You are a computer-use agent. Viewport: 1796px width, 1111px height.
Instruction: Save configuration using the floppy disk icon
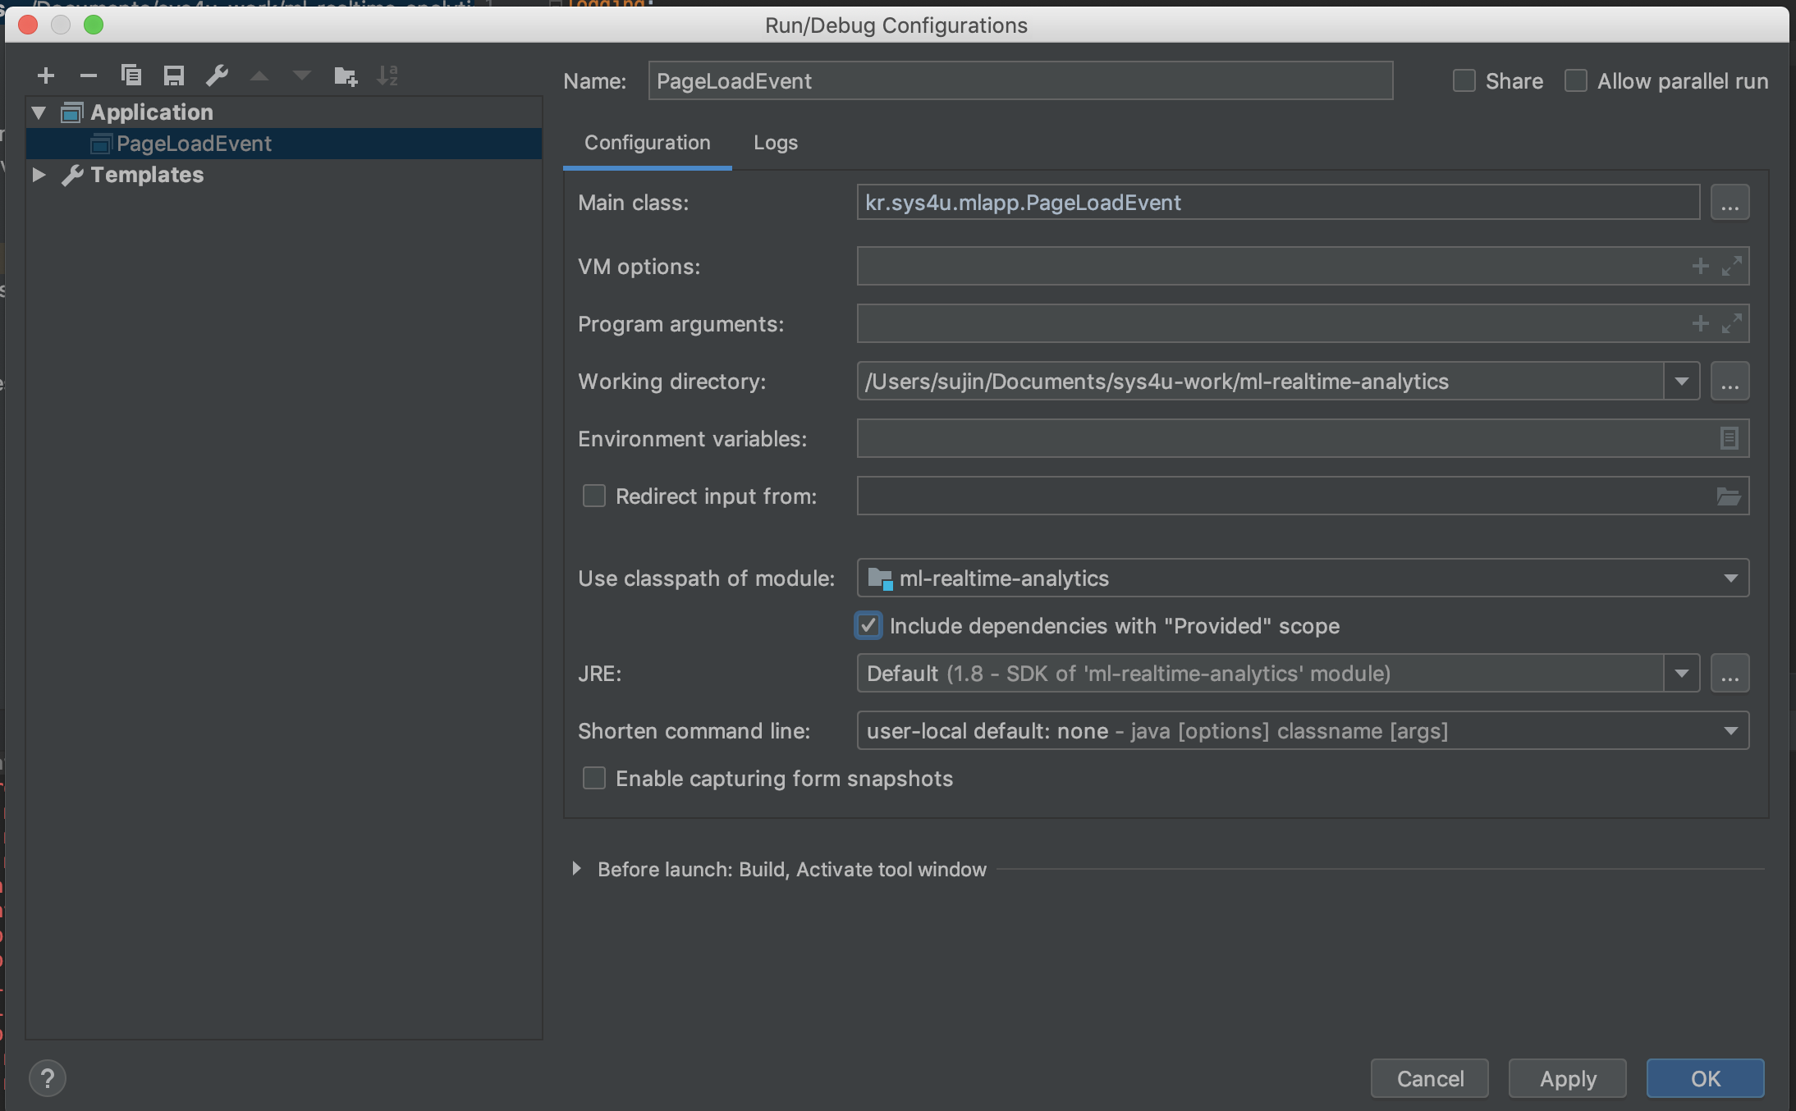coord(174,76)
